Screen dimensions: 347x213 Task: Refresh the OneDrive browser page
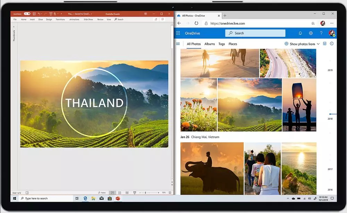pyautogui.click(x=196, y=23)
